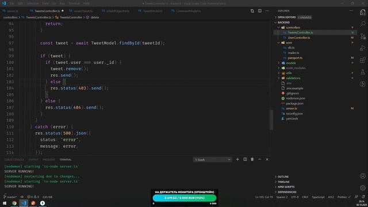Click the editor vertical scrollbar thumb

point(271,120)
